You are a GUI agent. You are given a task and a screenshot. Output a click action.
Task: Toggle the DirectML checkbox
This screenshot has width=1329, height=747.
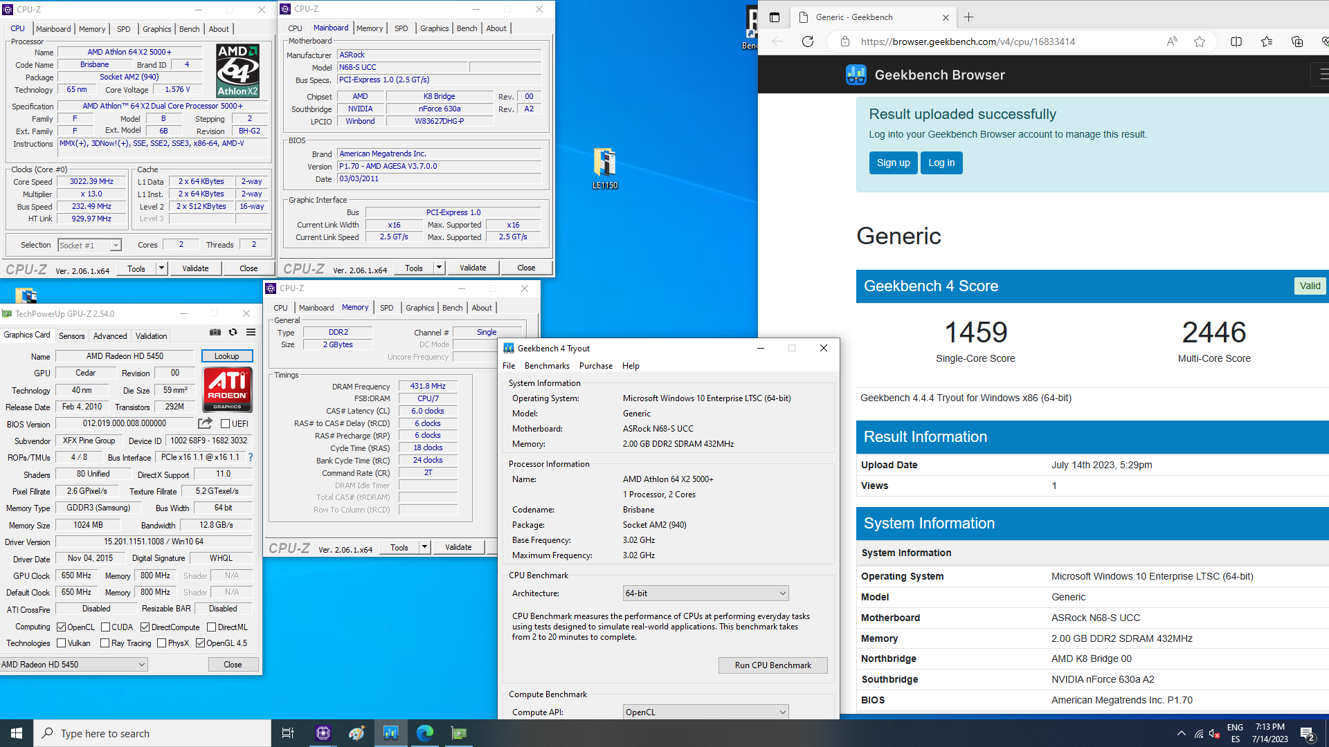[x=211, y=627]
